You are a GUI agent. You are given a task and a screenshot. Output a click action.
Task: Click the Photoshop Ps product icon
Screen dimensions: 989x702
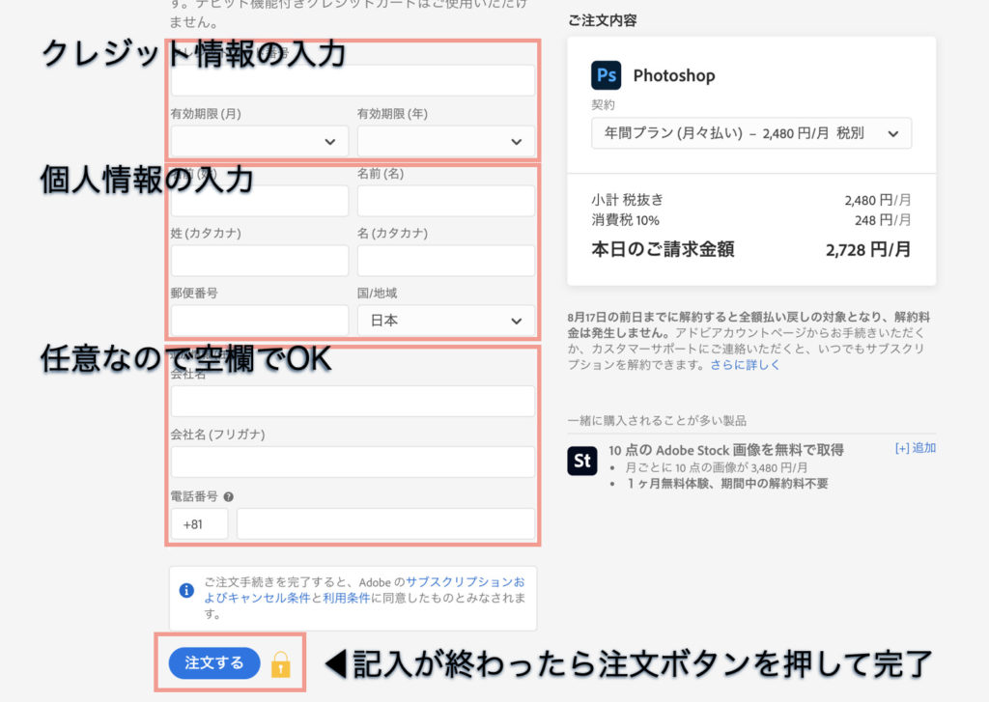tap(606, 75)
